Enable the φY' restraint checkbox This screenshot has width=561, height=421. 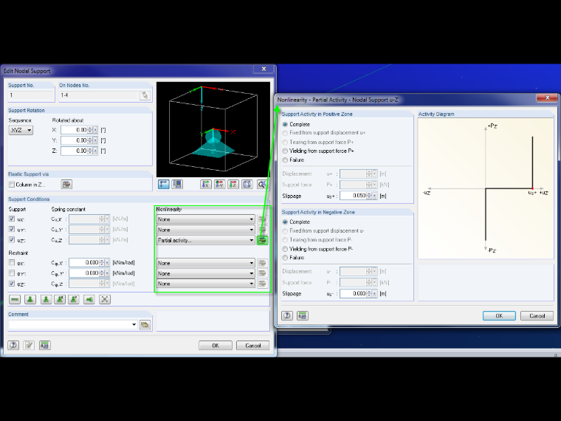tap(12, 273)
